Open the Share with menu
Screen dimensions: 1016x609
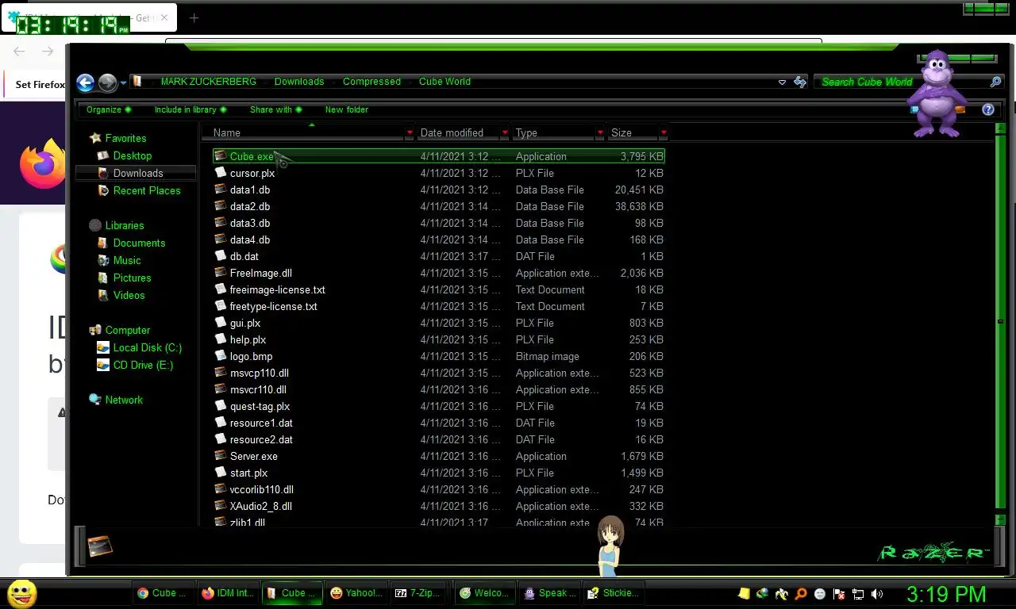pos(275,109)
